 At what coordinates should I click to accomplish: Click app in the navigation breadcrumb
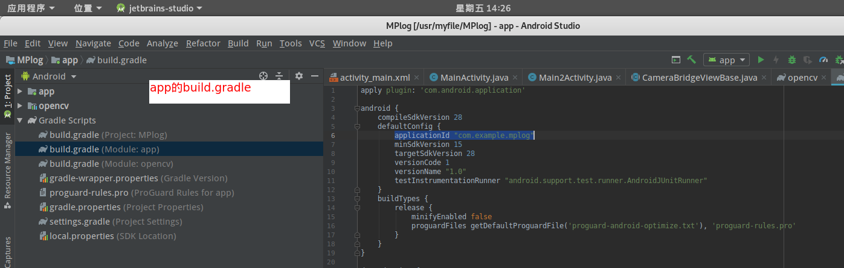tap(65, 60)
